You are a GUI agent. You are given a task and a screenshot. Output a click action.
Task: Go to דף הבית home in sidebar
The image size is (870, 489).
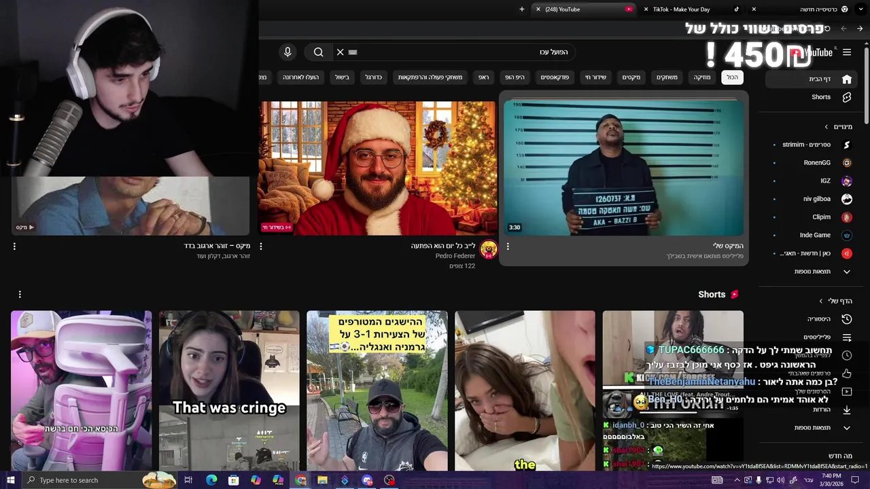coord(811,79)
